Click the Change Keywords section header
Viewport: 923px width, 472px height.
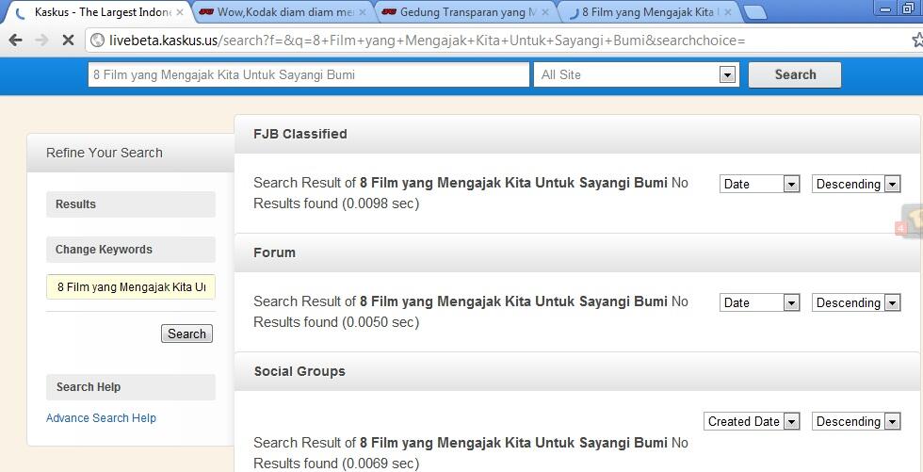tap(131, 250)
